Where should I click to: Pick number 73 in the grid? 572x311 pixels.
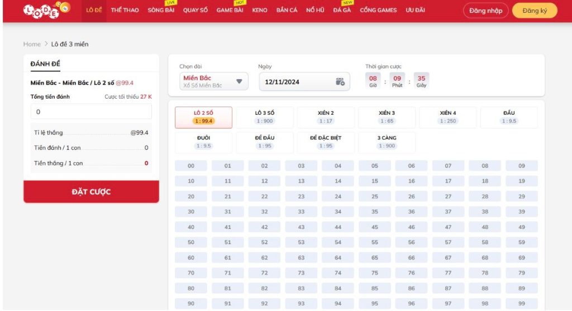tap(301, 273)
